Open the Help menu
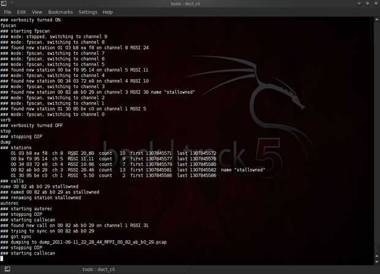 pyautogui.click(x=108, y=12)
